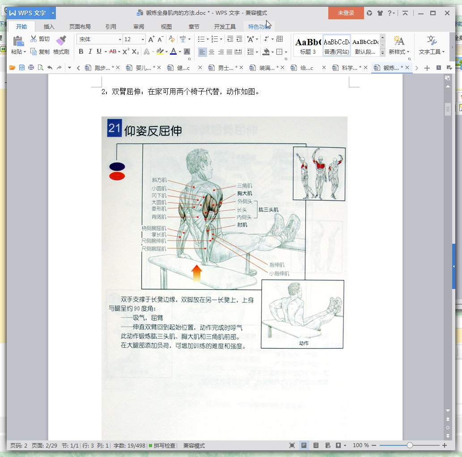
Task: Toggle italic formatting
Action: (x=90, y=52)
